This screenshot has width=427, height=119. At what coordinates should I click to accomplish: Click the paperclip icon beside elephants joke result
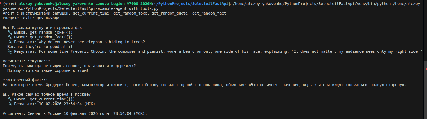pos(10,42)
